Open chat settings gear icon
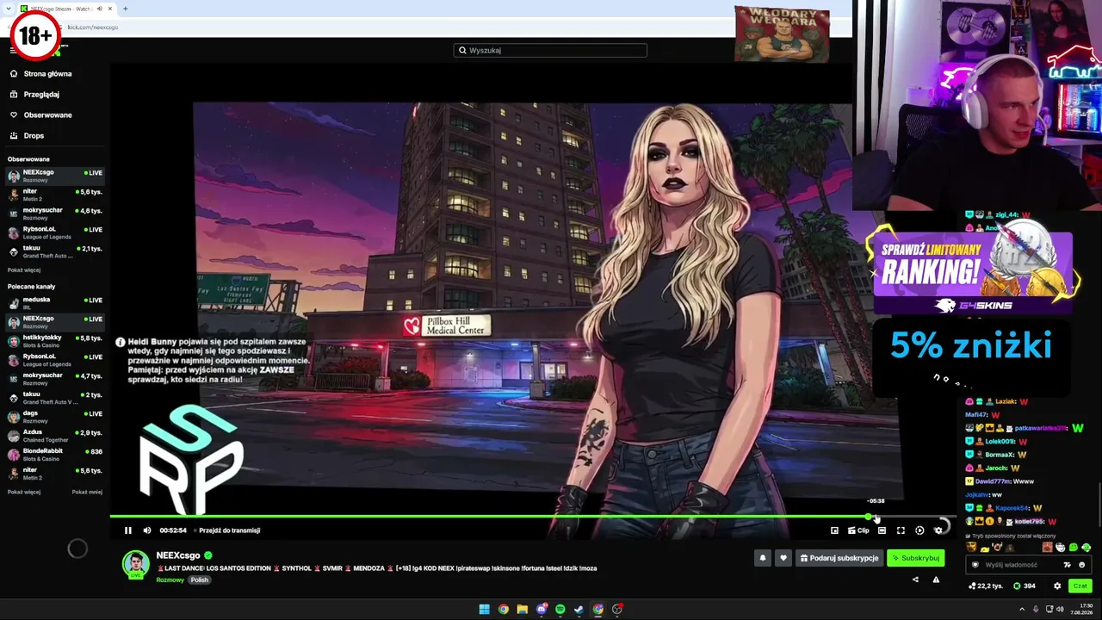 point(1057,586)
